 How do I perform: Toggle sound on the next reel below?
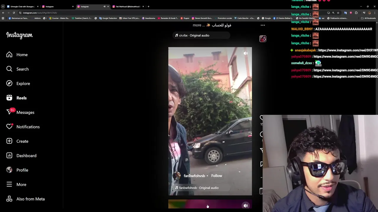coord(245,206)
